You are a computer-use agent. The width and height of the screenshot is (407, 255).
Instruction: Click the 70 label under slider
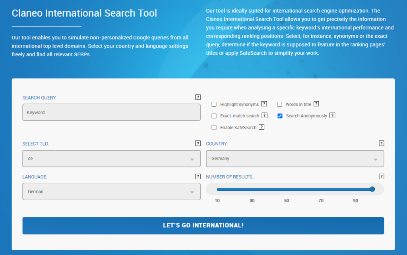tap(321, 201)
